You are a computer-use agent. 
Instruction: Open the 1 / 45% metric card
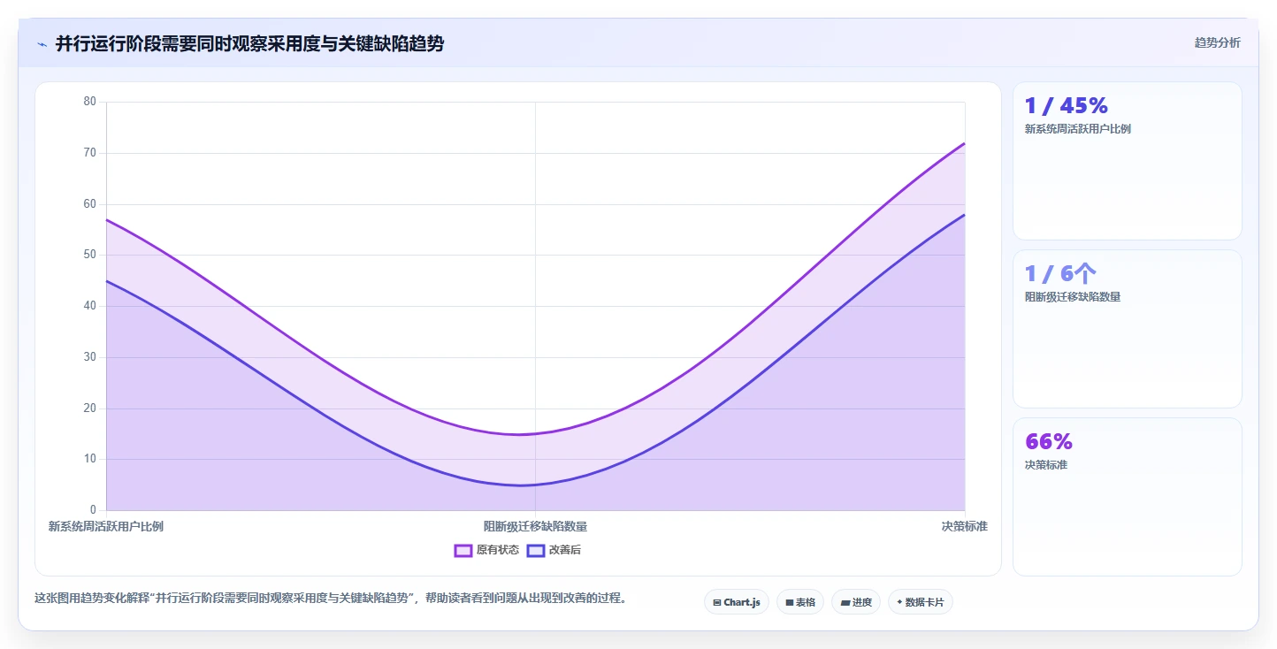(1128, 161)
